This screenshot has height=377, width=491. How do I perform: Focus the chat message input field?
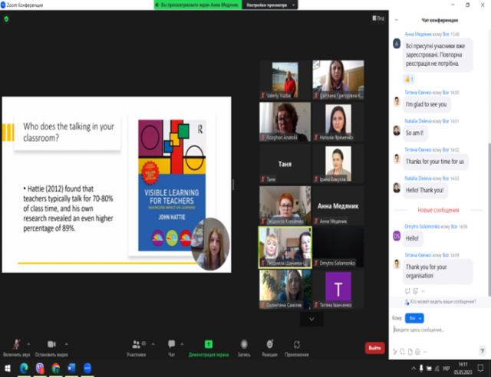(x=438, y=329)
